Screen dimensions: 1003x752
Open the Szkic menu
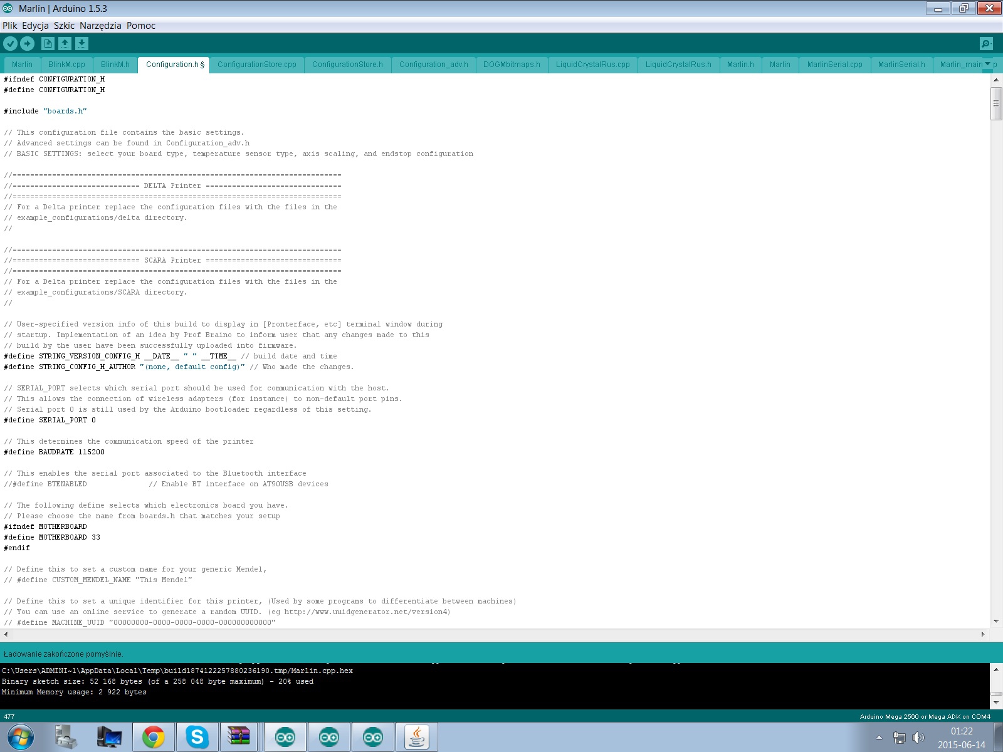64,26
